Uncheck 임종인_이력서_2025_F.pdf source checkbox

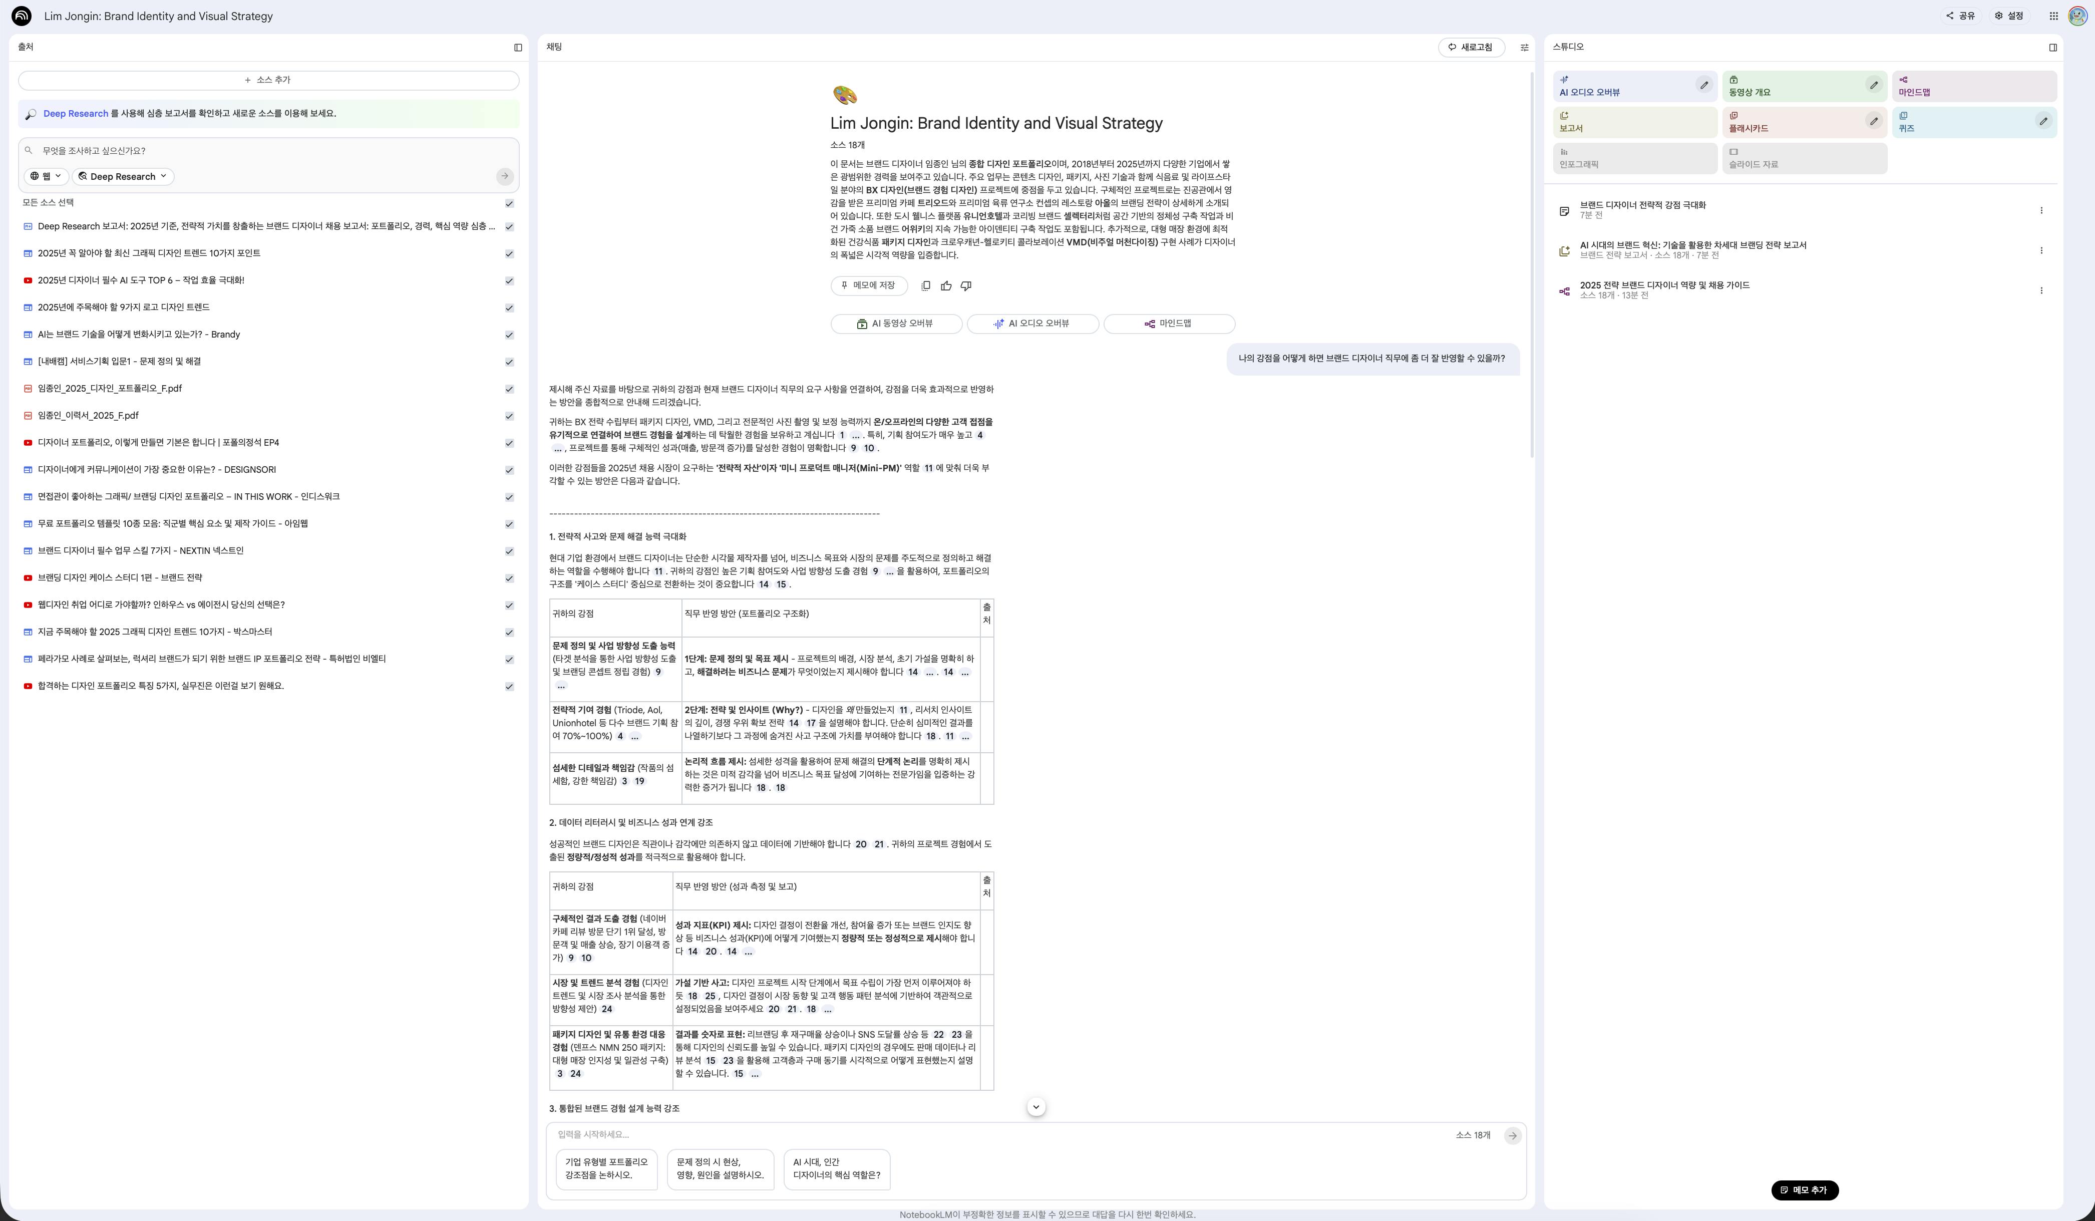pos(510,416)
